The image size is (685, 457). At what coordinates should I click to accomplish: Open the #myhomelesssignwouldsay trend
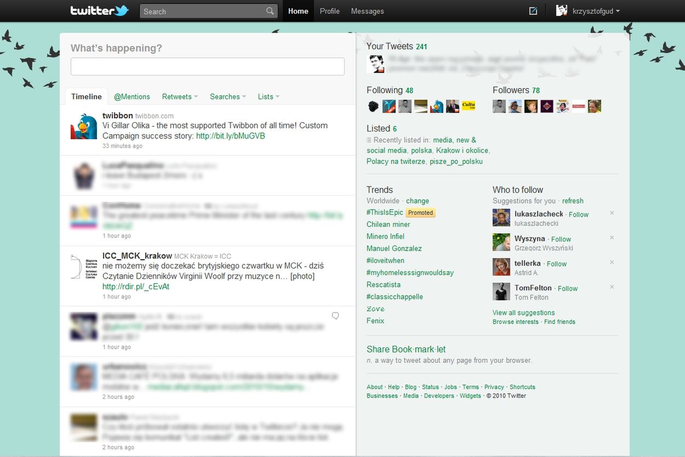click(410, 273)
